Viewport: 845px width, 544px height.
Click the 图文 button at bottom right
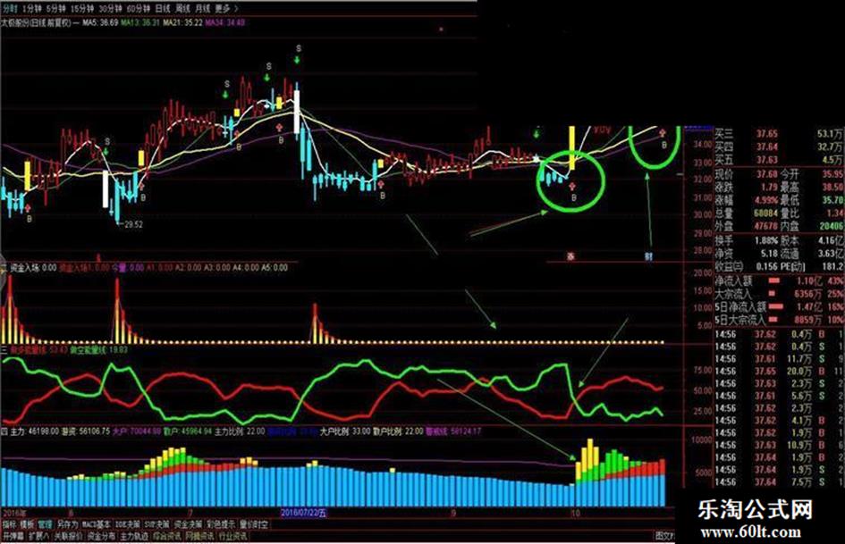point(664,536)
